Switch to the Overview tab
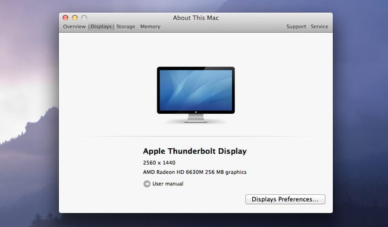The height and width of the screenshot is (227, 388). coord(74,27)
